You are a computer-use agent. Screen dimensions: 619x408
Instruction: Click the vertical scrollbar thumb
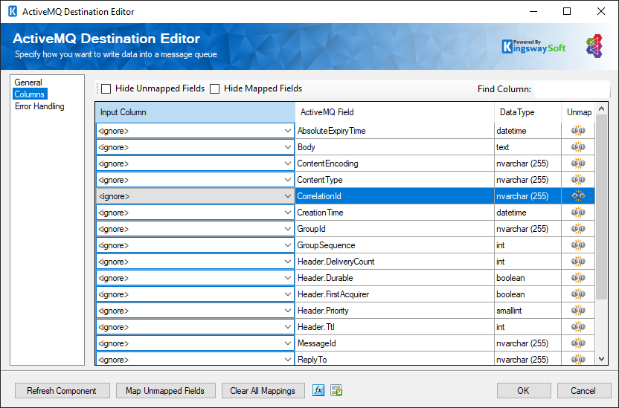601,207
